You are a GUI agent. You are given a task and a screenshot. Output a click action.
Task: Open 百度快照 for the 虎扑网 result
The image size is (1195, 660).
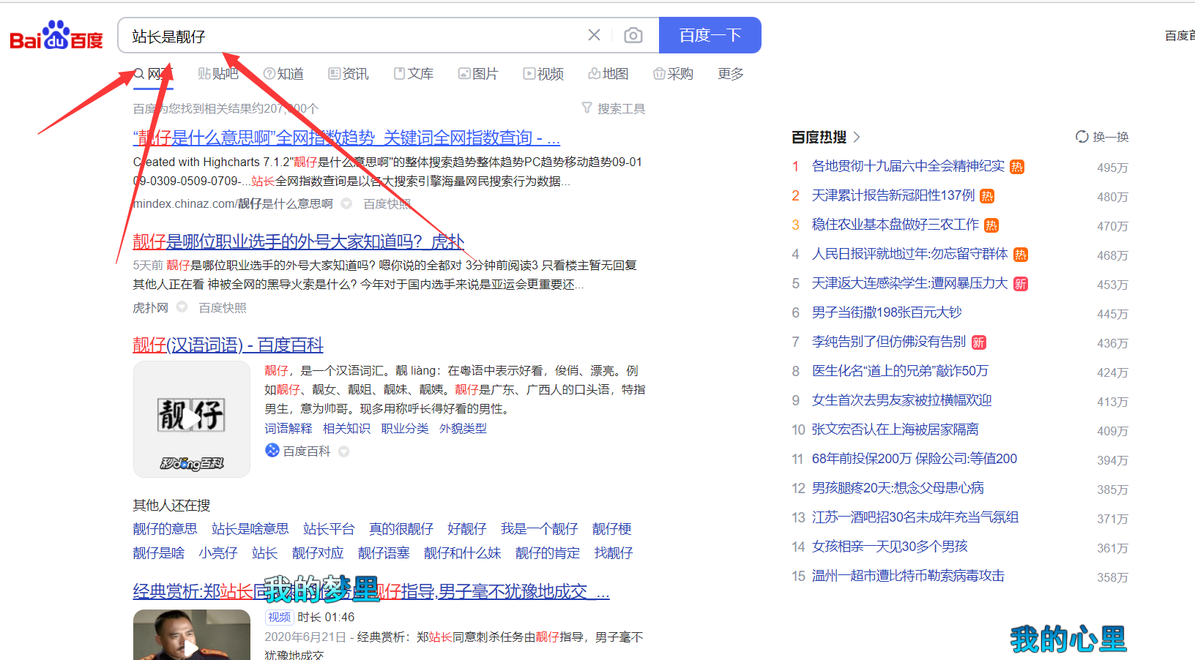coord(223,308)
